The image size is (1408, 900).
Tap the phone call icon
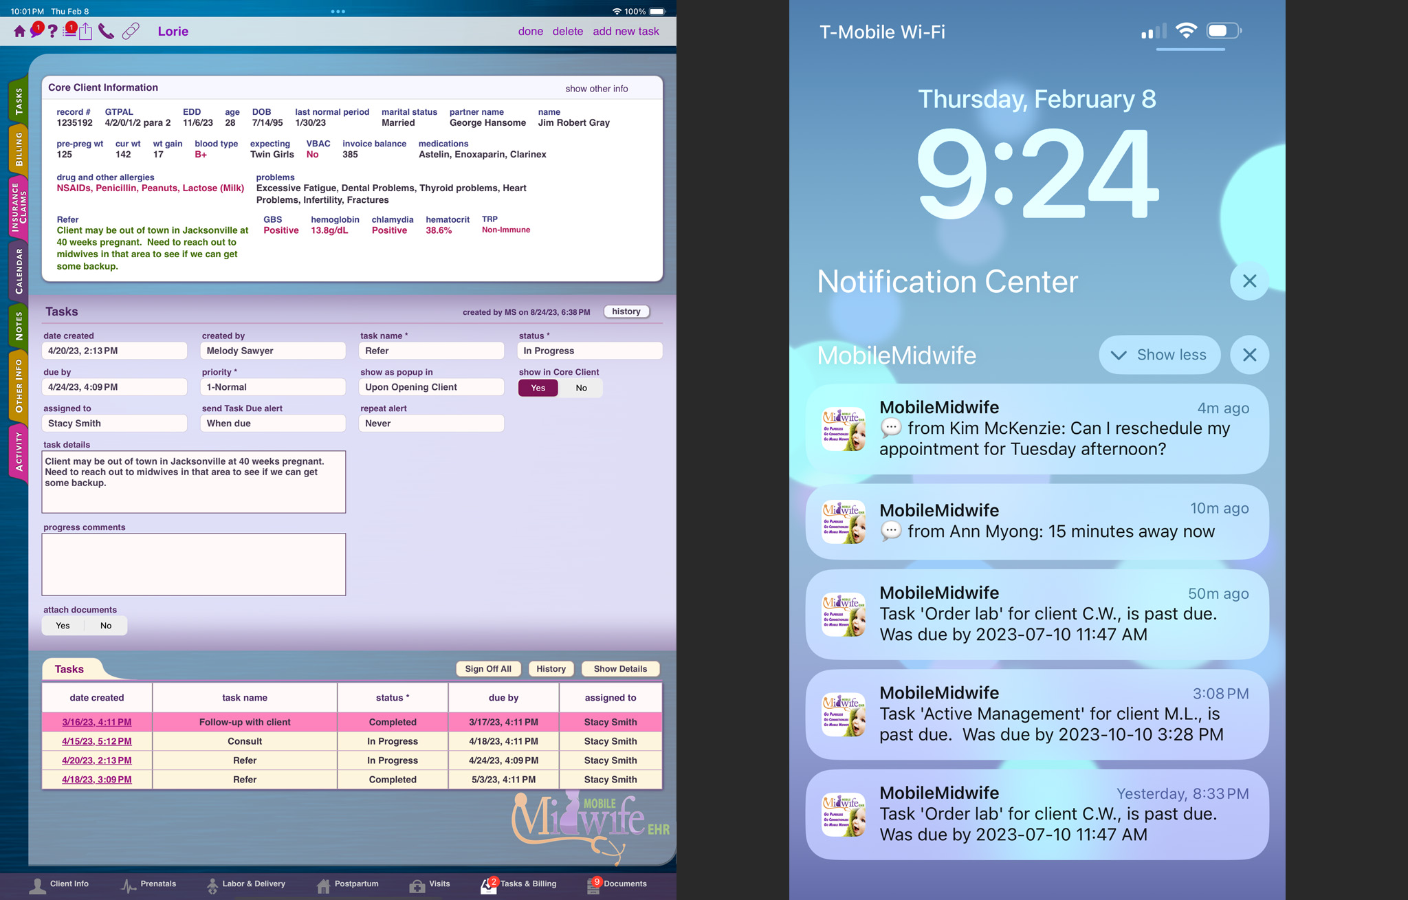(106, 32)
